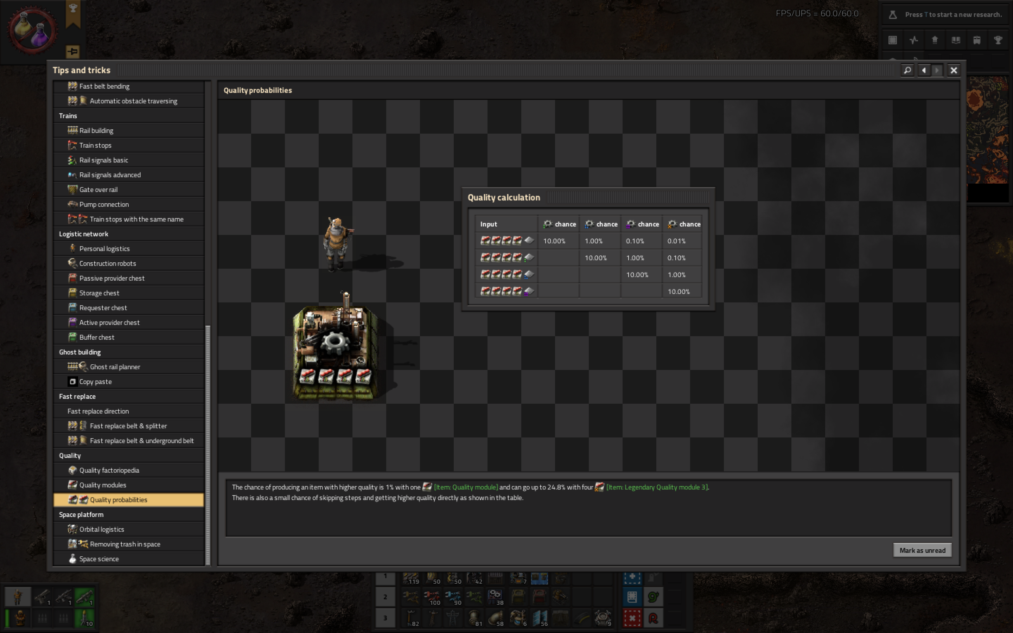Image resolution: width=1013 pixels, height=633 pixels.
Task: Open the Legendary Quality module 3 link
Action: click(x=657, y=487)
